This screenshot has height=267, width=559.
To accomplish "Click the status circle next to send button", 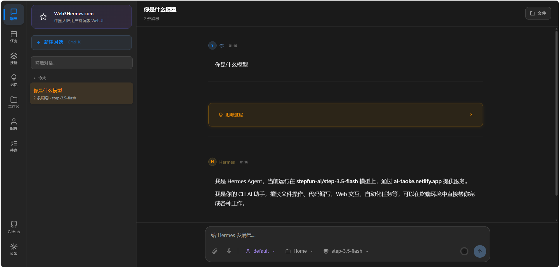I will coord(464,251).
